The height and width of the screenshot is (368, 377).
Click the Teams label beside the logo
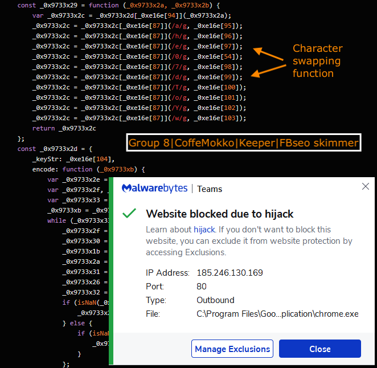210,189
